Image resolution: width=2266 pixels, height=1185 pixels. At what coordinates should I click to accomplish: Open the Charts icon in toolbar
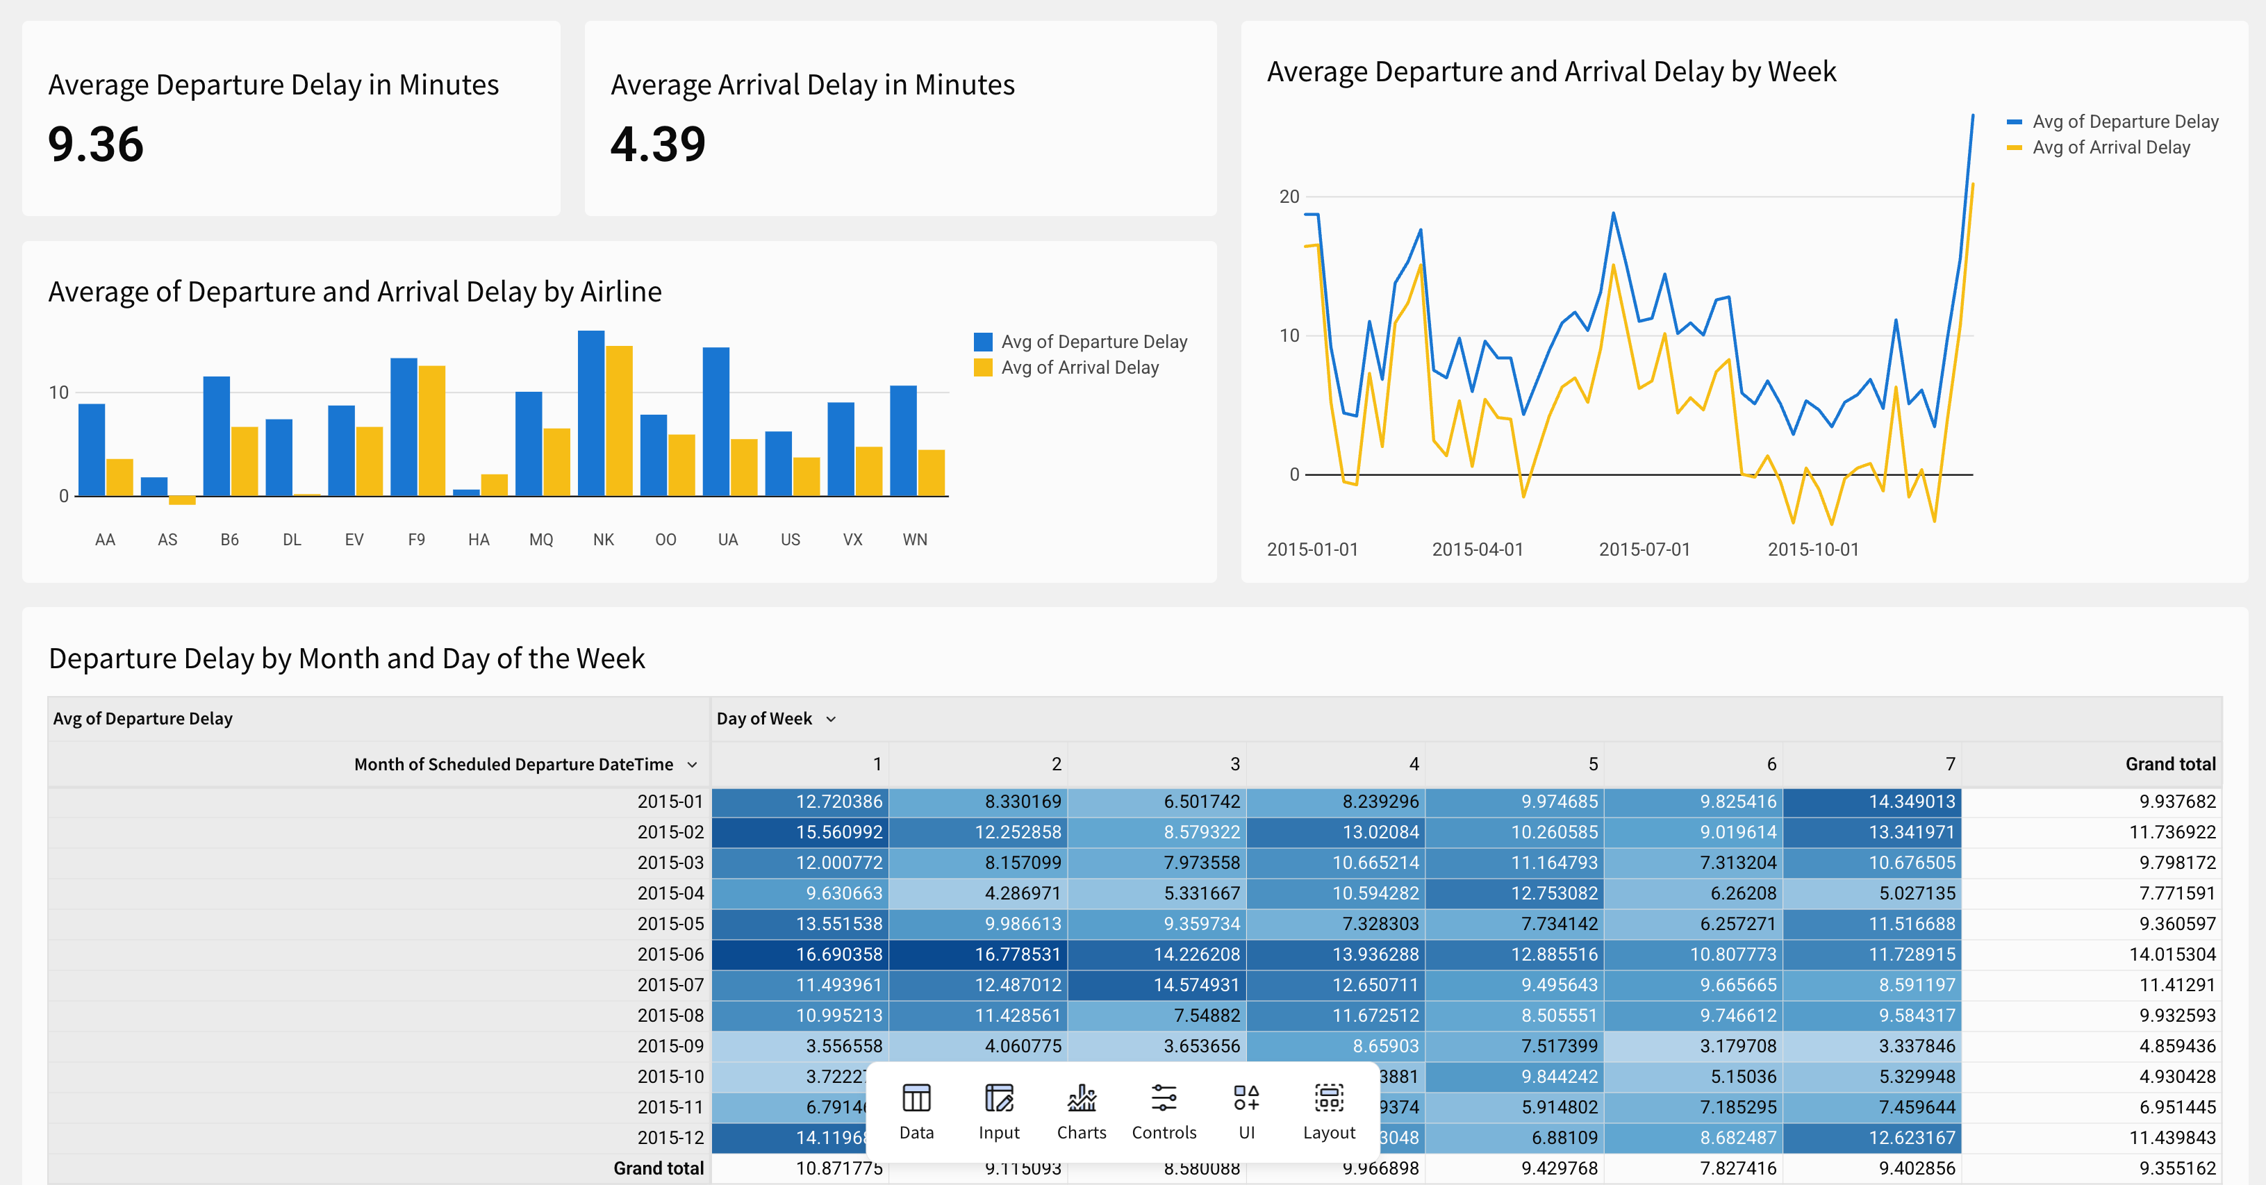pos(1081,1098)
